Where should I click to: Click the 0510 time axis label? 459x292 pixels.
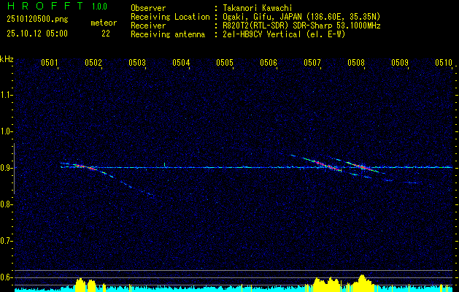point(444,62)
